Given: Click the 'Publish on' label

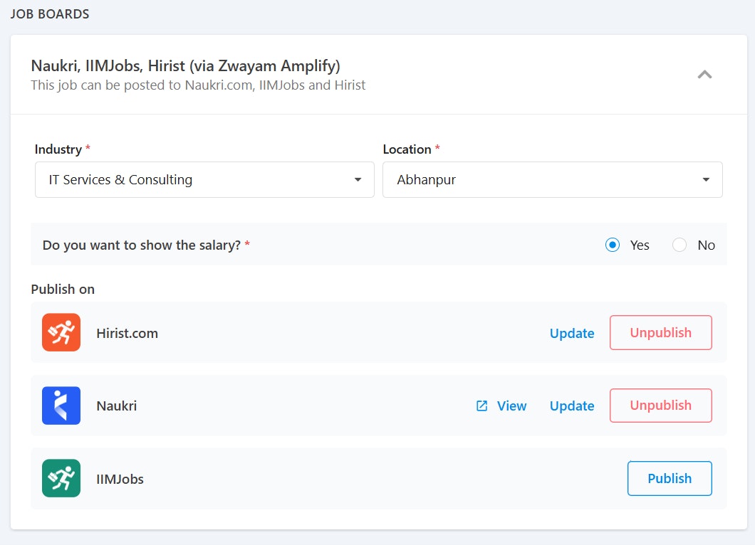Looking at the screenshot, I should click(x=63, y=289).
